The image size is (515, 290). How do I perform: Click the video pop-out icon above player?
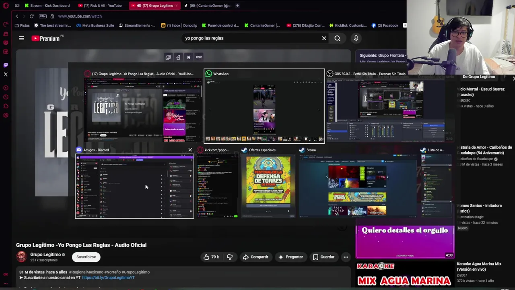(x=168, y=57)
